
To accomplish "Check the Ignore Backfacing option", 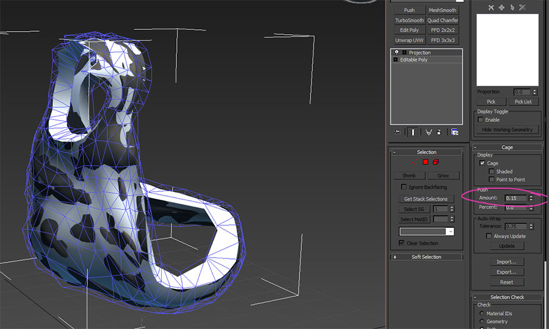I will tap(404, 187).
